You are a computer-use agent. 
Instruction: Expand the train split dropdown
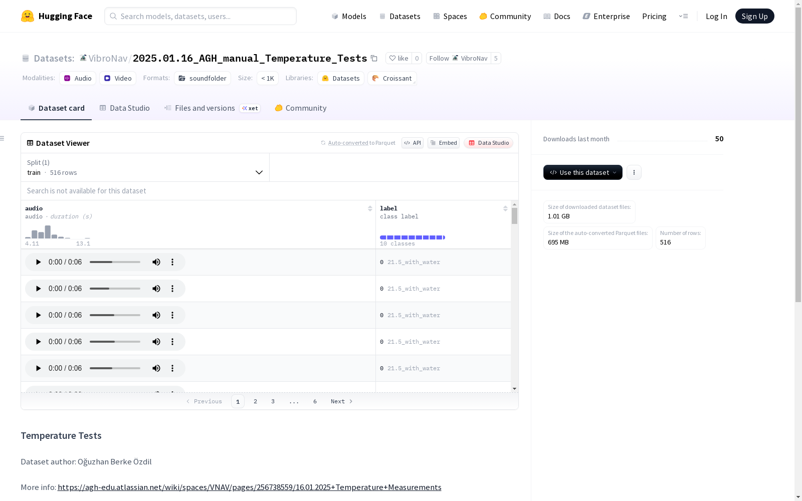point(145,167)
